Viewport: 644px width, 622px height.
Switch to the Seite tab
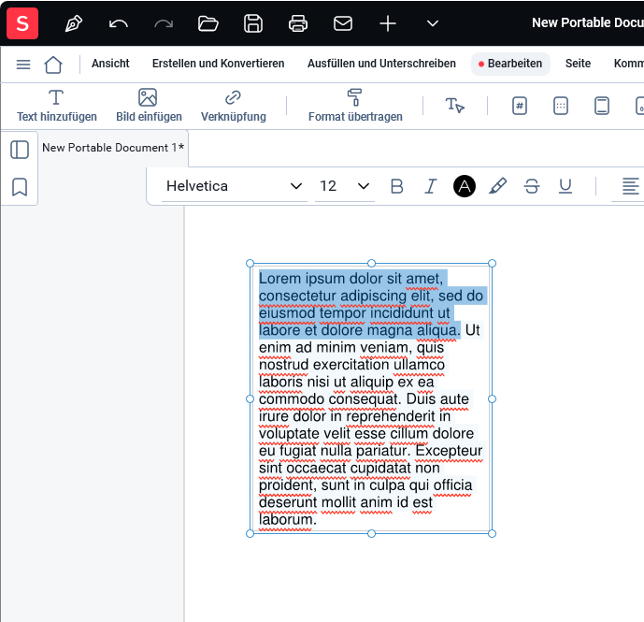(578, 64)
